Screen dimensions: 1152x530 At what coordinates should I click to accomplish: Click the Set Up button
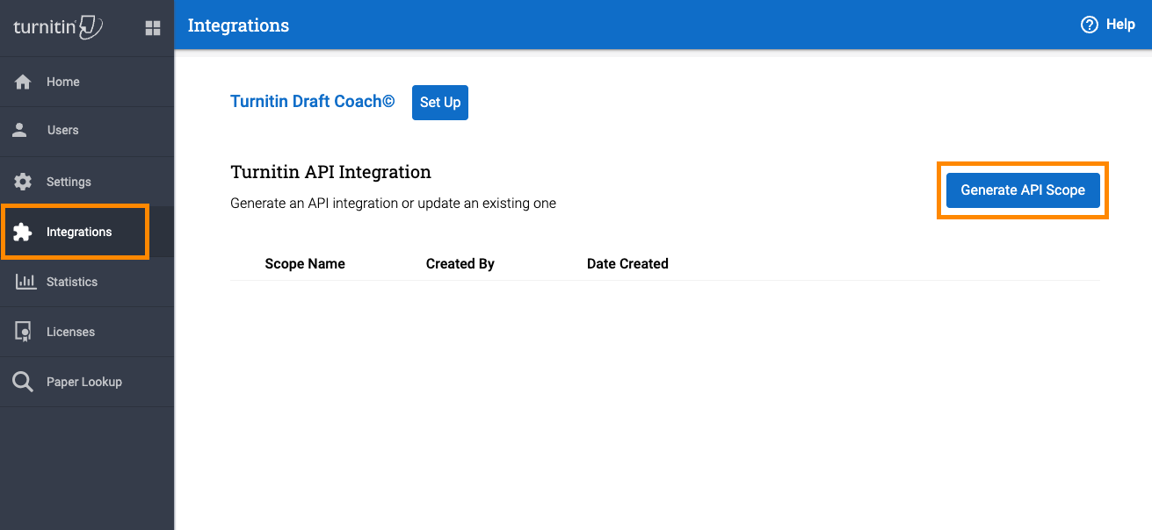pyautogui.click(x=439, y=102)
